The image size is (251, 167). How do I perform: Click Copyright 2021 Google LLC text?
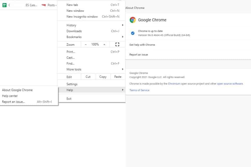[157, 77]
